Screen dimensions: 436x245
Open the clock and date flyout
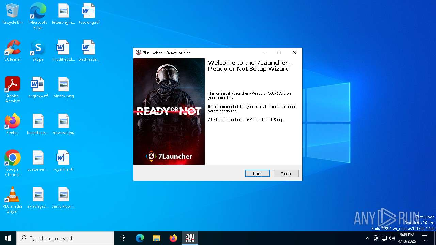(x=407, y=238)
